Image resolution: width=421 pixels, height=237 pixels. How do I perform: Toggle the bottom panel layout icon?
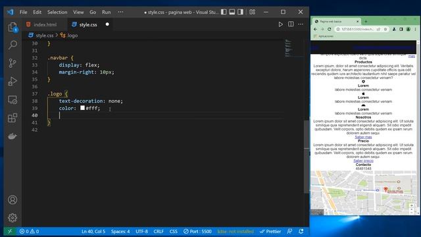point(232,12)
